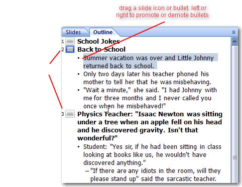Select the Back to School slide icon
Viewport: 242px width, 187px height.
coord(70,49)
